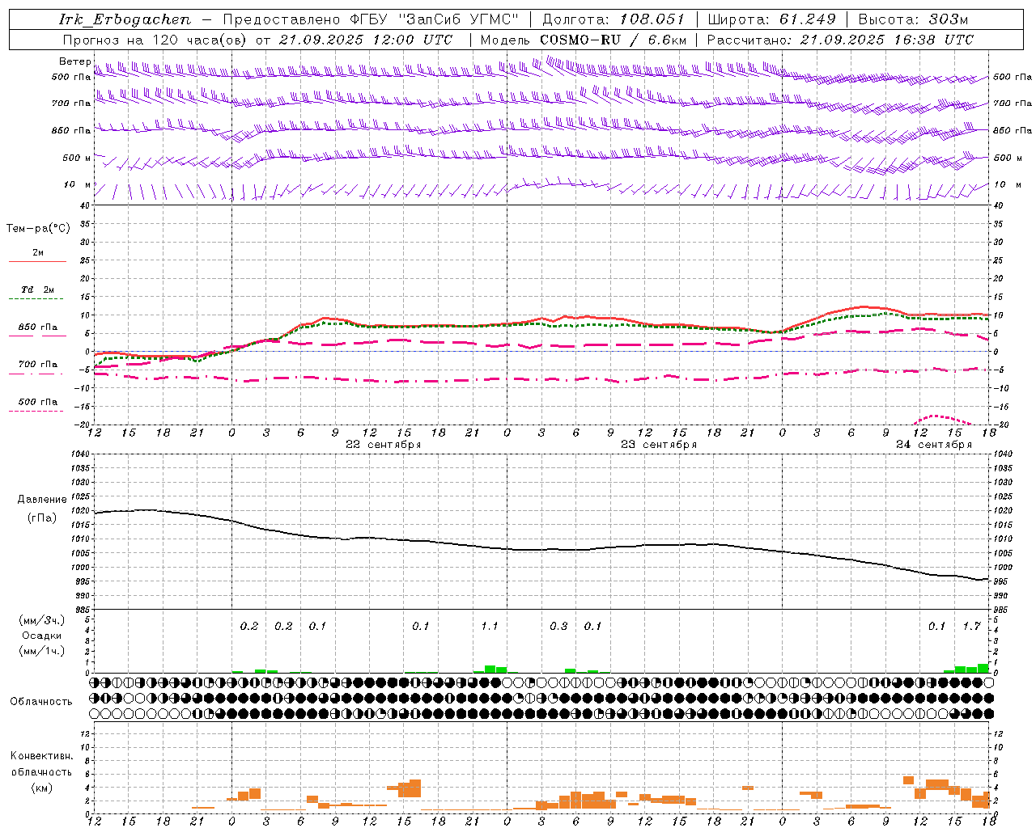Click '-20' at bottom of right temperature axis
Viewport: 1036px width, 828px height.
(x=1000, y=425)
